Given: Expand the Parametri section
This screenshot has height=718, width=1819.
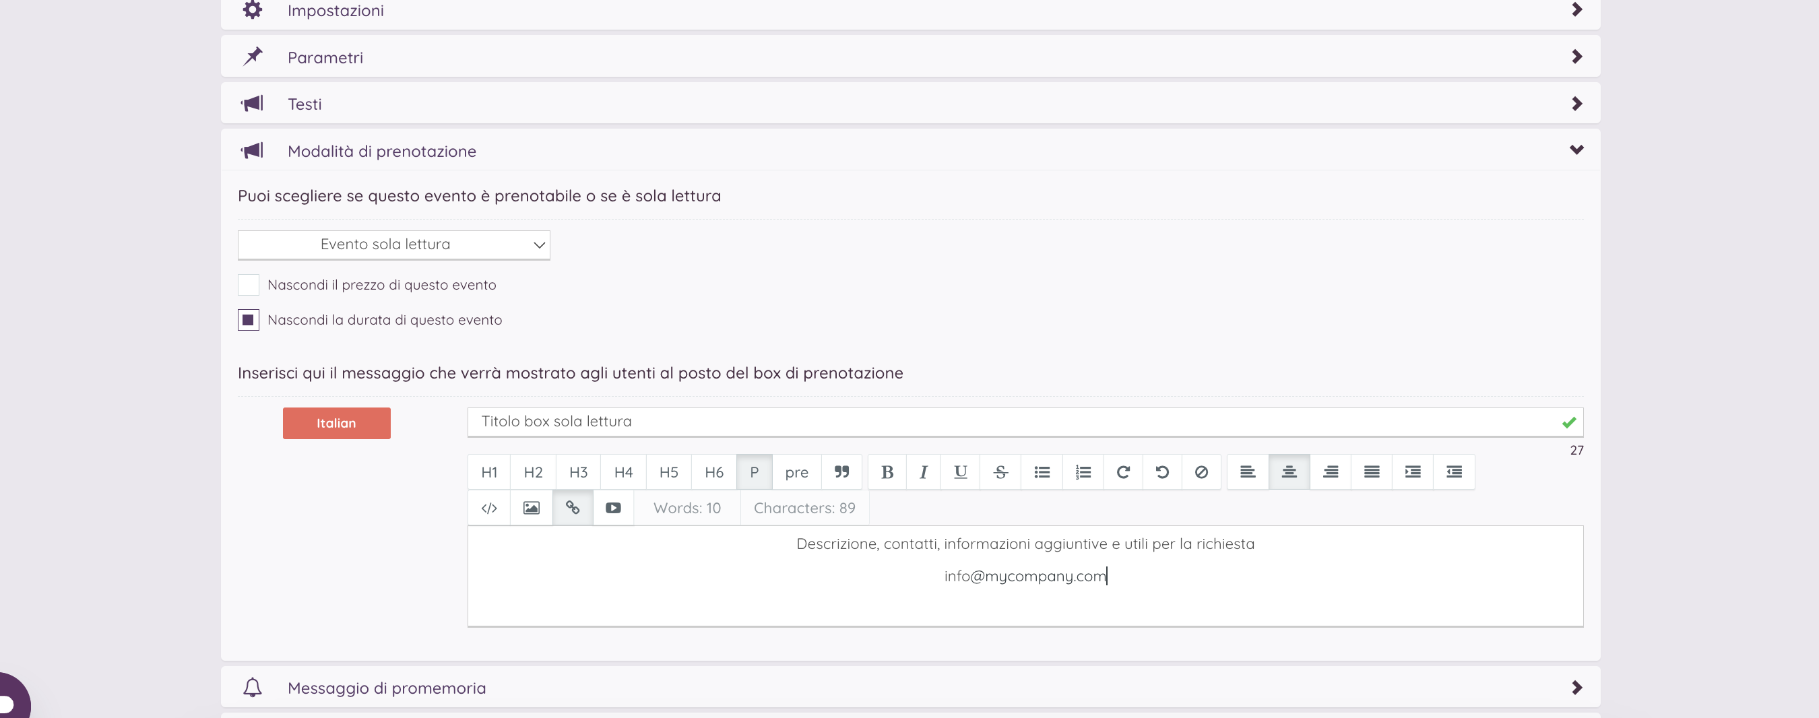Looking at the screenshot, I should (x=910, y=57).
